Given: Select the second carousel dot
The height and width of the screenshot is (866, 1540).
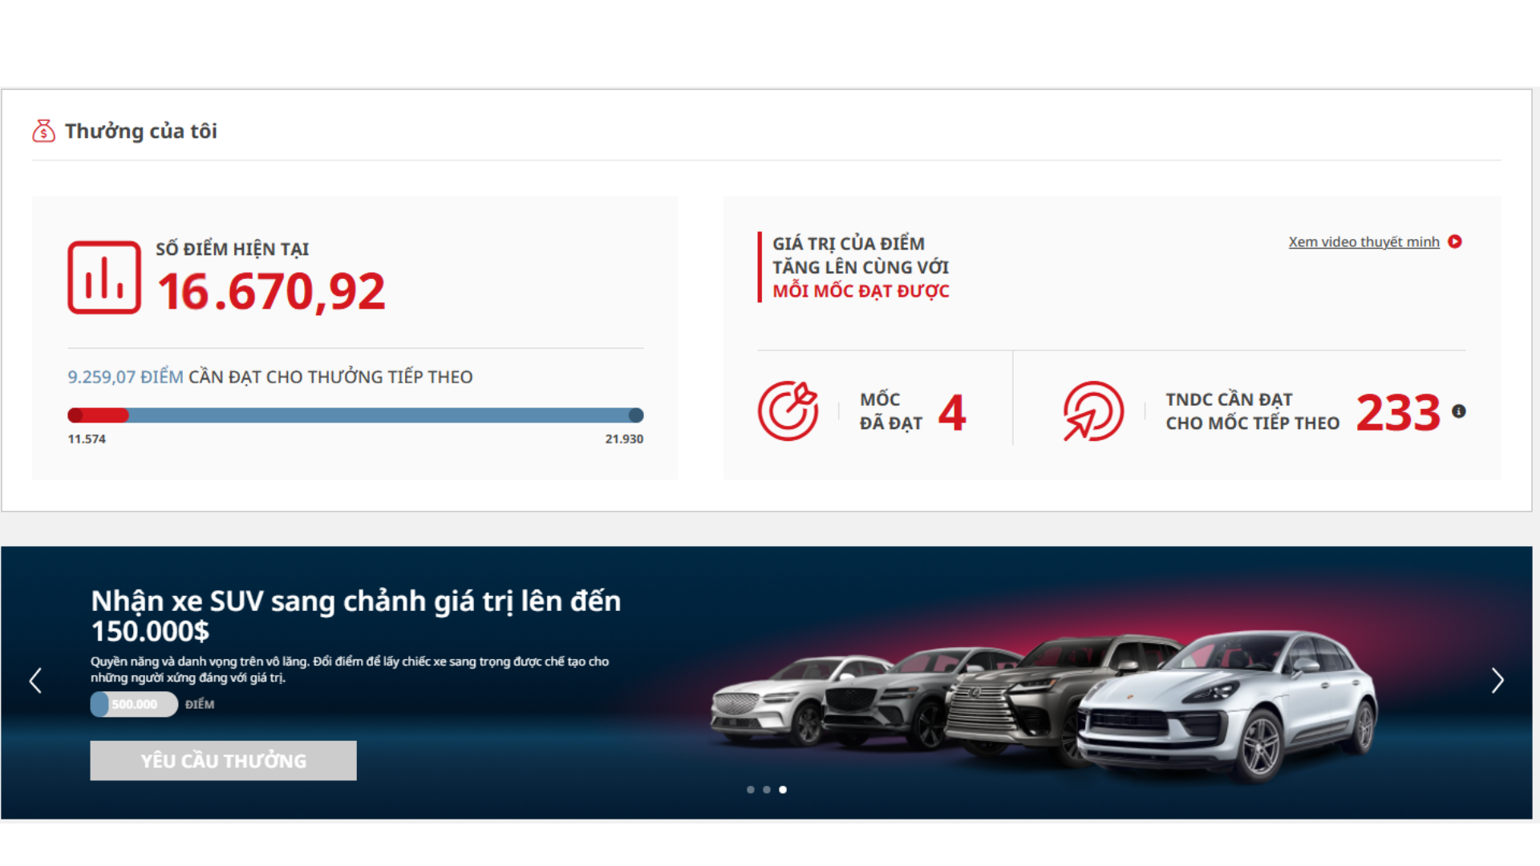Looking at the screenshot, I should coord(767,790).
